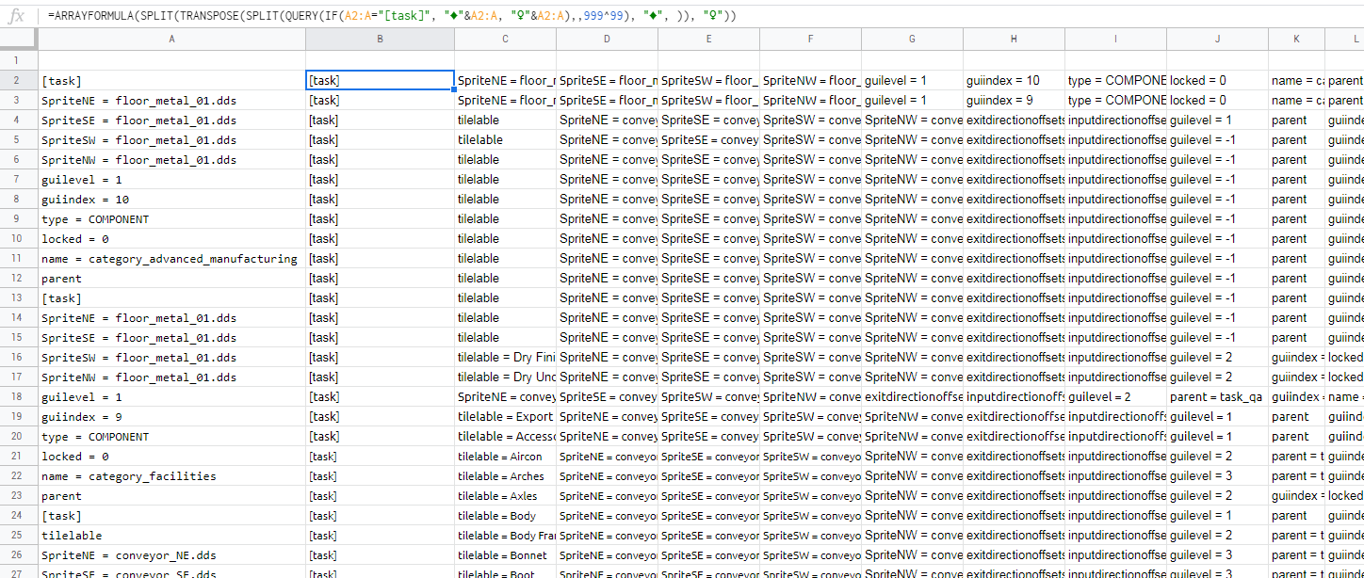The image size is (1364, 578).
Task: Click the fx function icon
Action: (16, 16)
